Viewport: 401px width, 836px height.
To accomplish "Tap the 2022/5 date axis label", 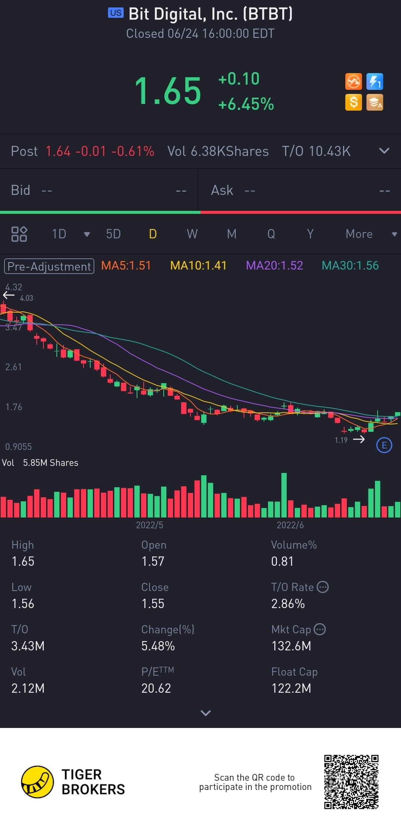I will [150, 525].
